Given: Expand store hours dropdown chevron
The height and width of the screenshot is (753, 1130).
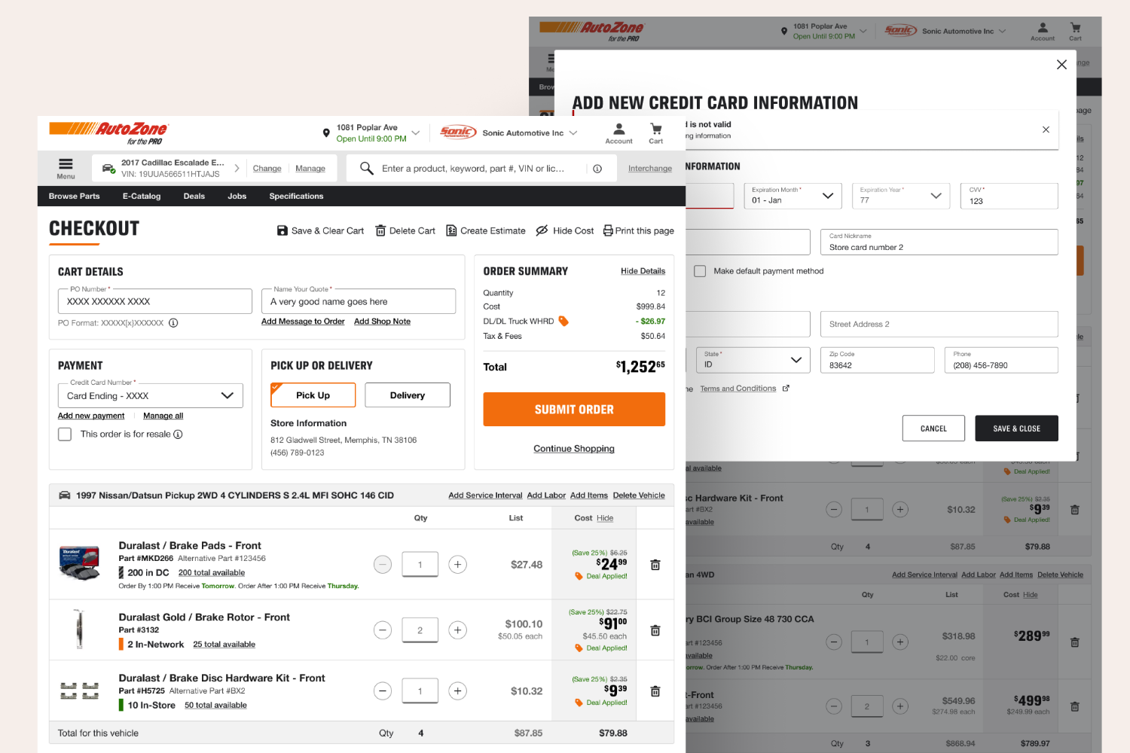Looking at the screenshot, I should point(416,133).
